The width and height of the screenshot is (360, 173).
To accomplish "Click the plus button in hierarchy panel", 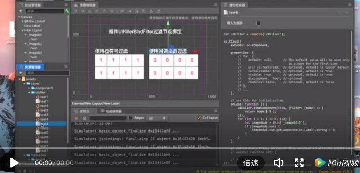I will tap(21, 11).
